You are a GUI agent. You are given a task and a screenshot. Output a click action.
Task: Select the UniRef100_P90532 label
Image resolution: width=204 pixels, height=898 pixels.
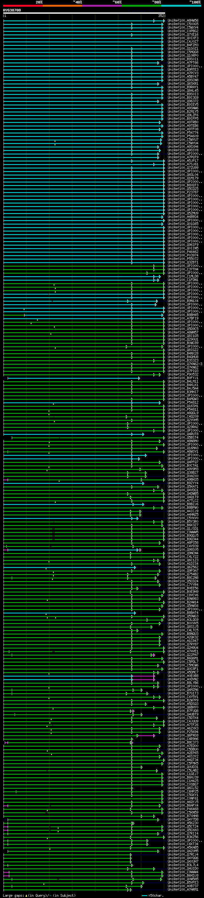[183, 374]
